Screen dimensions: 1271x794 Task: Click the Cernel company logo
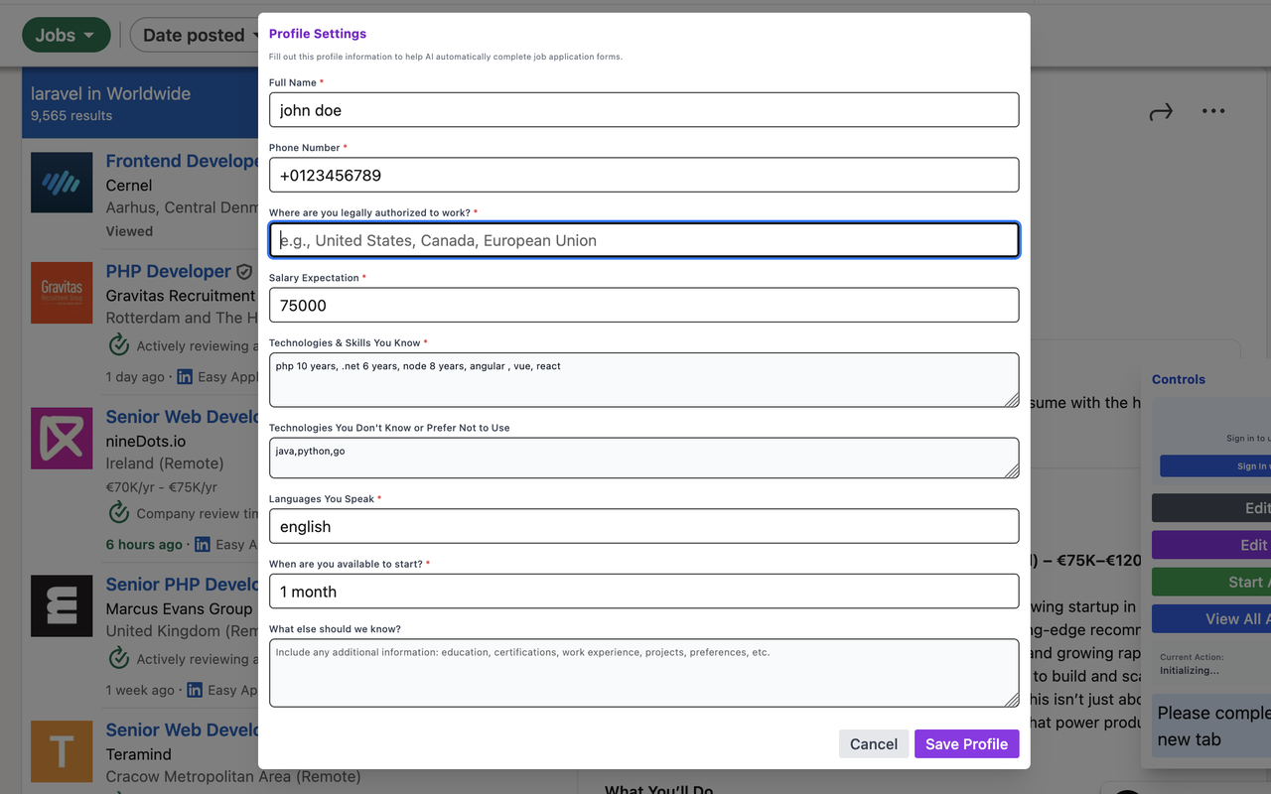tap(62, 183)
